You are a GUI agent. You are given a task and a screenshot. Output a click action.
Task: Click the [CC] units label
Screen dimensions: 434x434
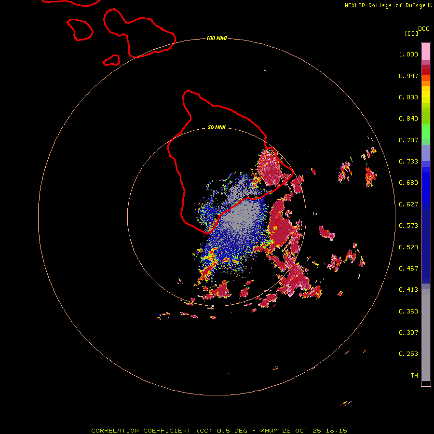411,33
